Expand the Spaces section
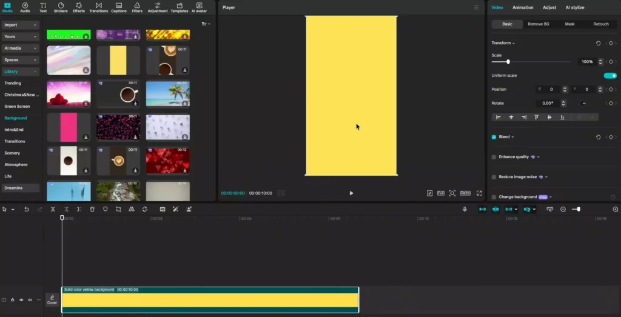Screen dimensions: 621x317 pos(20,60)
